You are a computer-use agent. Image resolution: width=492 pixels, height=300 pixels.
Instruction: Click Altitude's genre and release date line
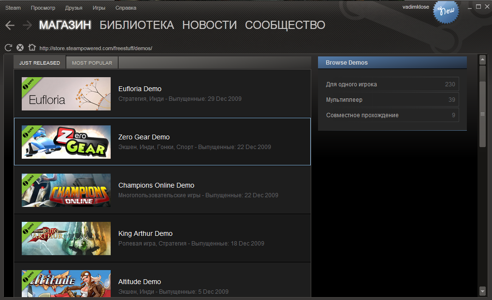[x=173, y=292]
